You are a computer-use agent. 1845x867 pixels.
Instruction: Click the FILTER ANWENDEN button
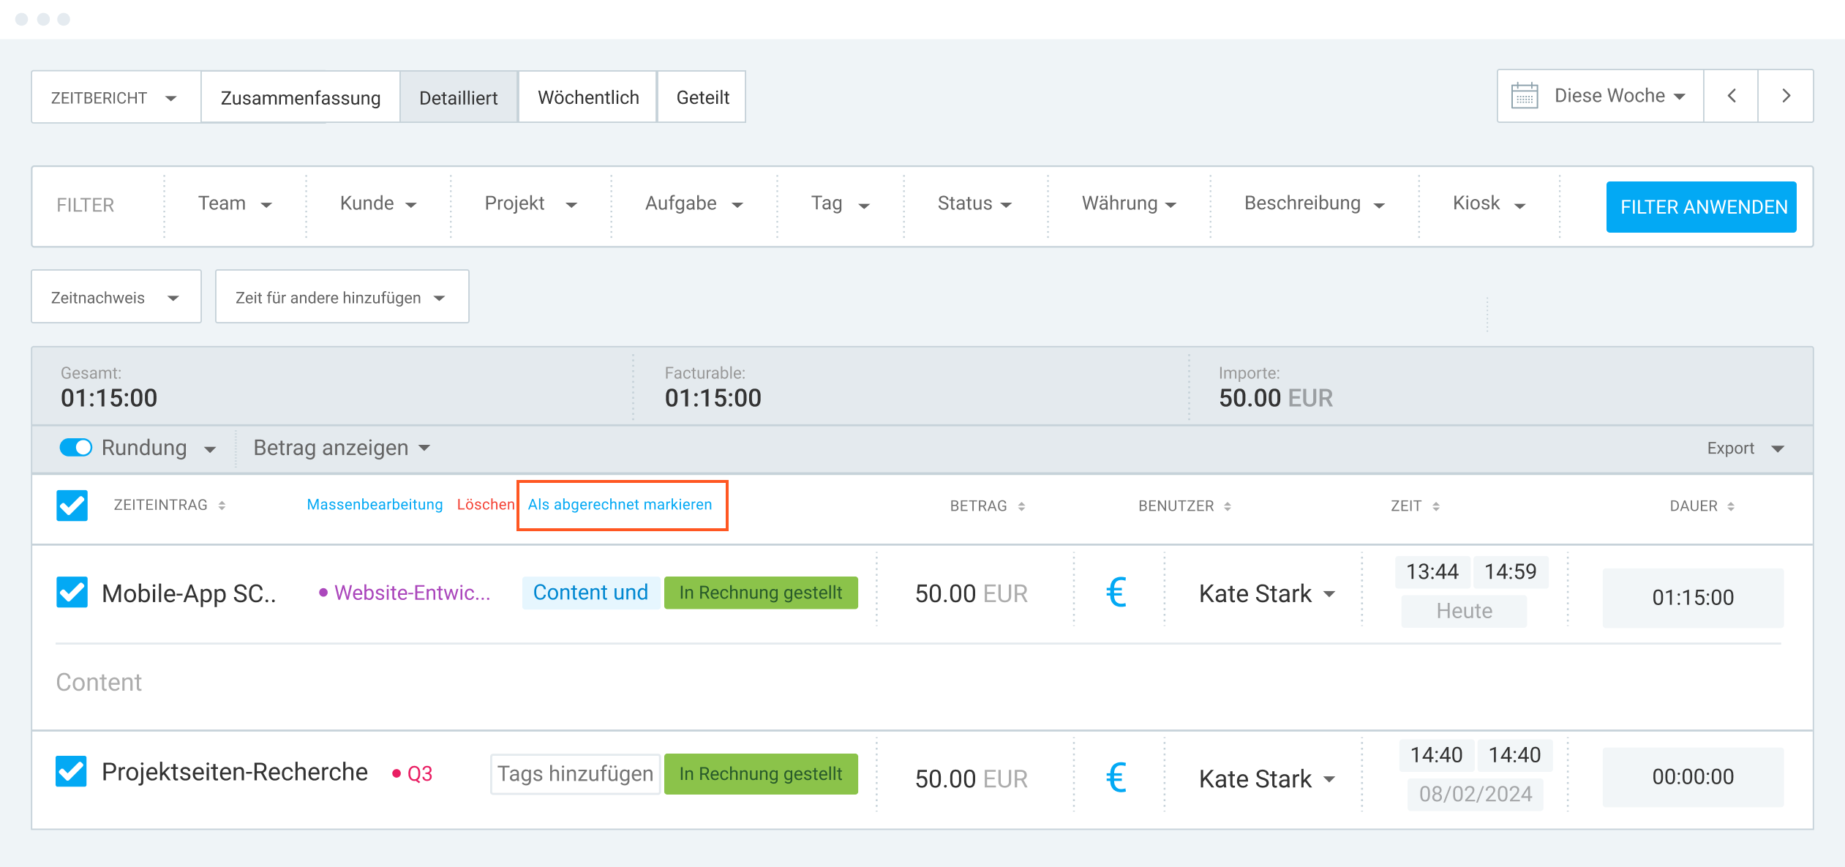1702,207
